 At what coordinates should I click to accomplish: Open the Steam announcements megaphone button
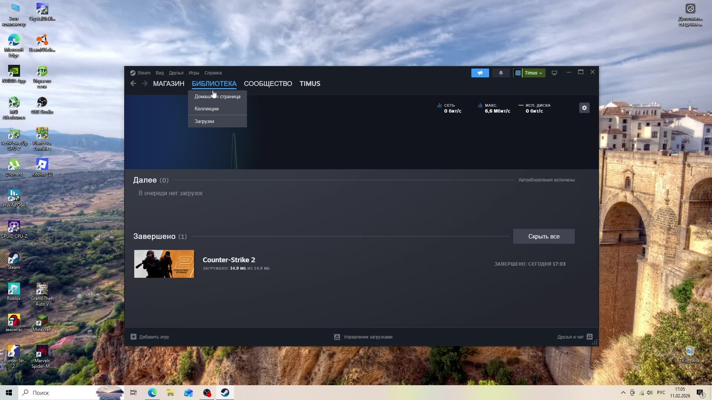480,73
